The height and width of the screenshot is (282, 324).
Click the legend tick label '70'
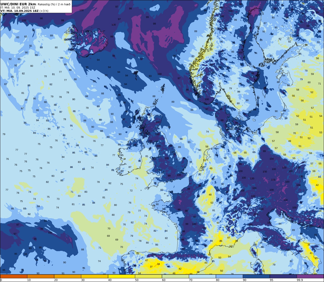(191, 280)
